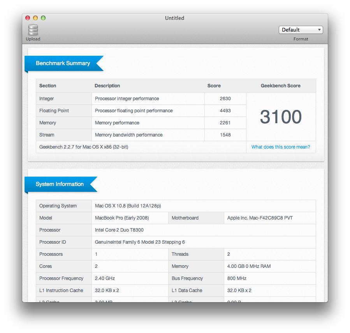This screenshot has height=333, width=350.
Task: Click the Processor ID label
Action: (x=53, y=242)
